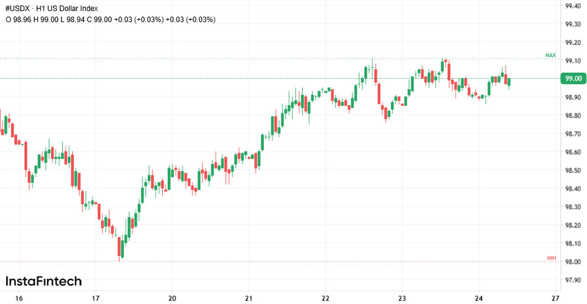Click date 16 on the time axis
This screenshot has width=587, height=304.
click(19, 298)
